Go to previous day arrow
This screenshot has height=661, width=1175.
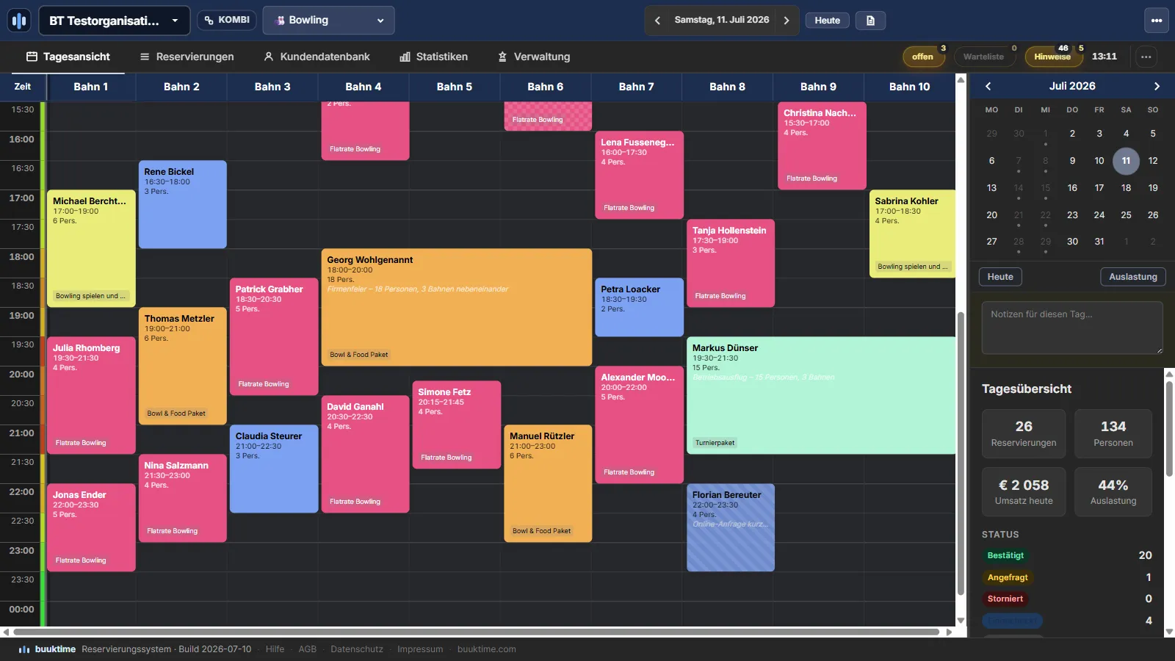click(x=657, y=21)
